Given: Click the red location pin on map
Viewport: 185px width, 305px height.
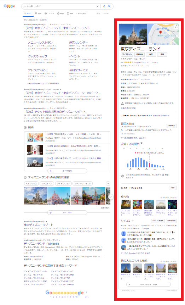Looking at the screenshot, I should click(160, 32).
